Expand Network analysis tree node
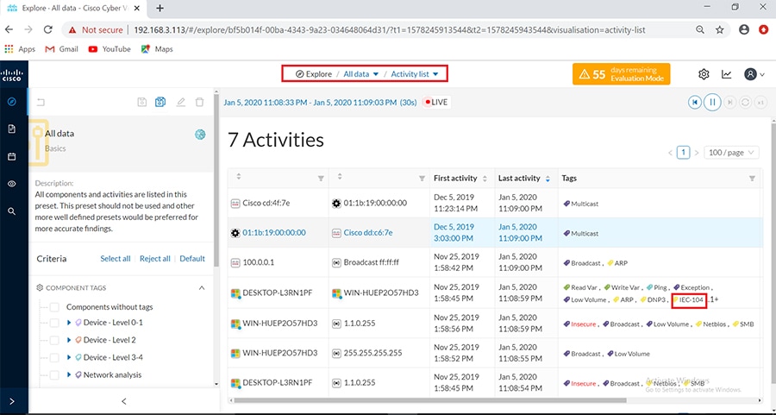This screenshot has height=415, width=776. click(x=69, y=375)
